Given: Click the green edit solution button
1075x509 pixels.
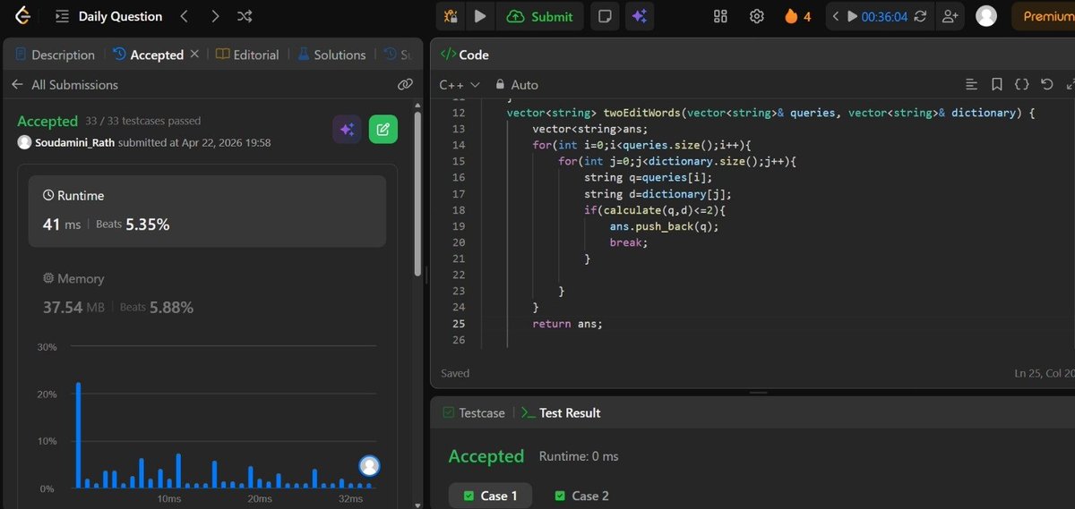Looking at the screenshot, I should pos(383,130).
